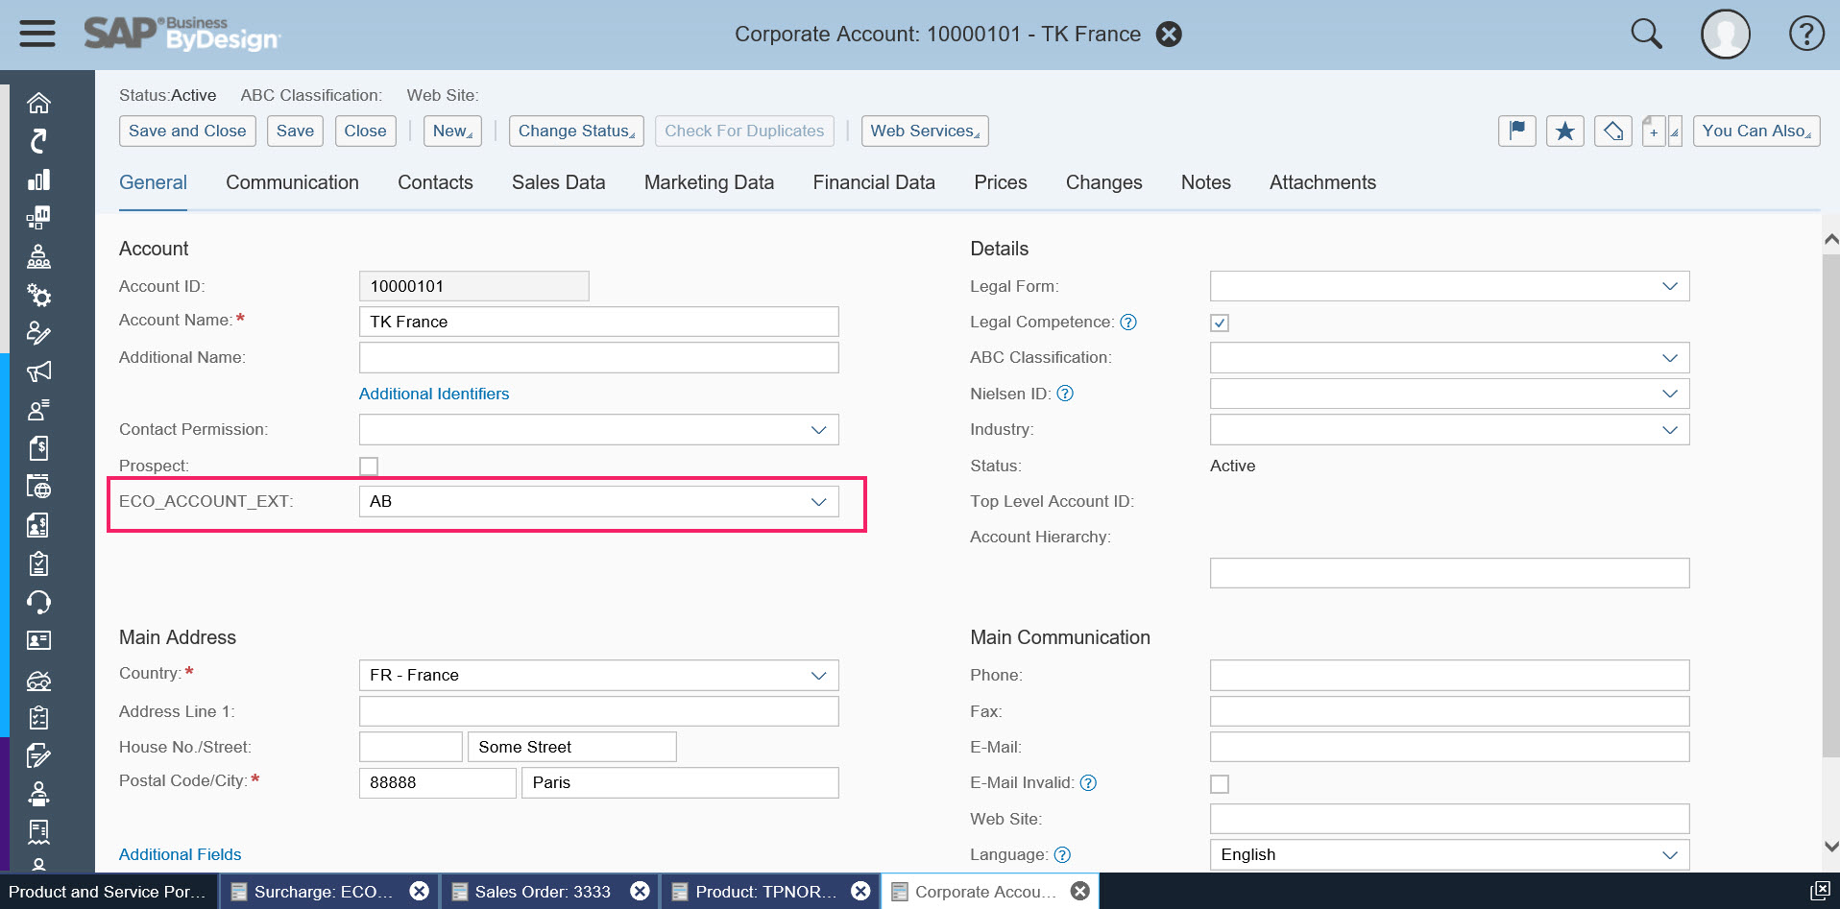1840x909 pixels.
Task: Open the hamburger navigation menu
Action: coord(37,34)
